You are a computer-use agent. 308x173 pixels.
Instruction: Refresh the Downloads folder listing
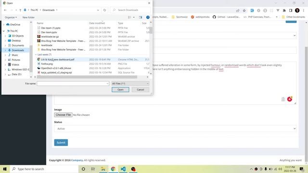click(105, 10)
